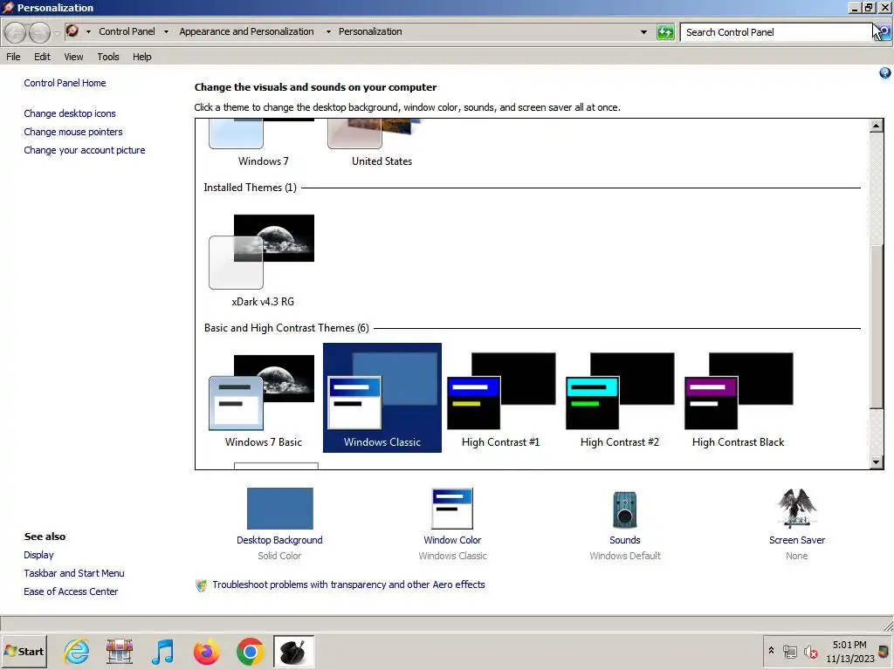Select the Windows Classic theme
The height and width of the screenshot is (670, 894).
[x=382, y=398]
